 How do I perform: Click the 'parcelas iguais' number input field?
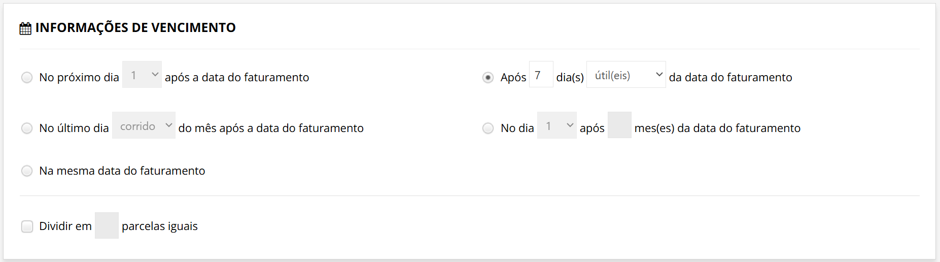click(x=107, y=225)
